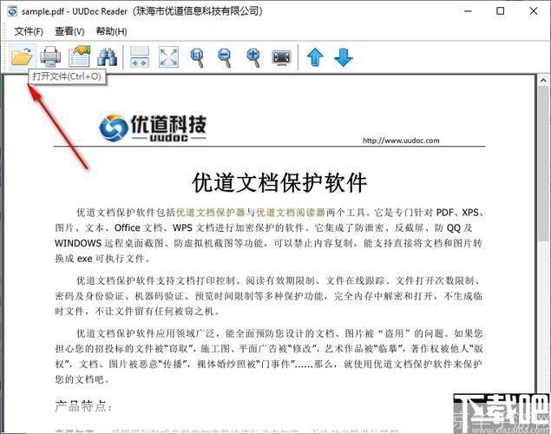
Task: Open the 查看(V) menu
Action: [x=70, y=31]
